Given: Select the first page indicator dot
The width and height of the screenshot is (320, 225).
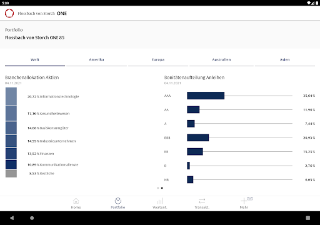Looking at the screenshot, I should tap(158, 188).
